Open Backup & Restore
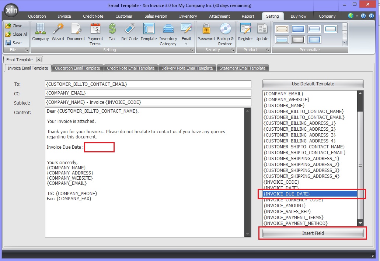This screenshot has width=380, height=261. click(225, 34)
